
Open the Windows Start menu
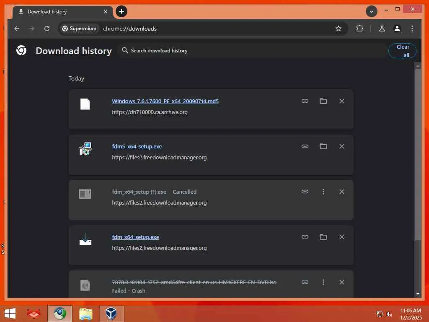10,314
